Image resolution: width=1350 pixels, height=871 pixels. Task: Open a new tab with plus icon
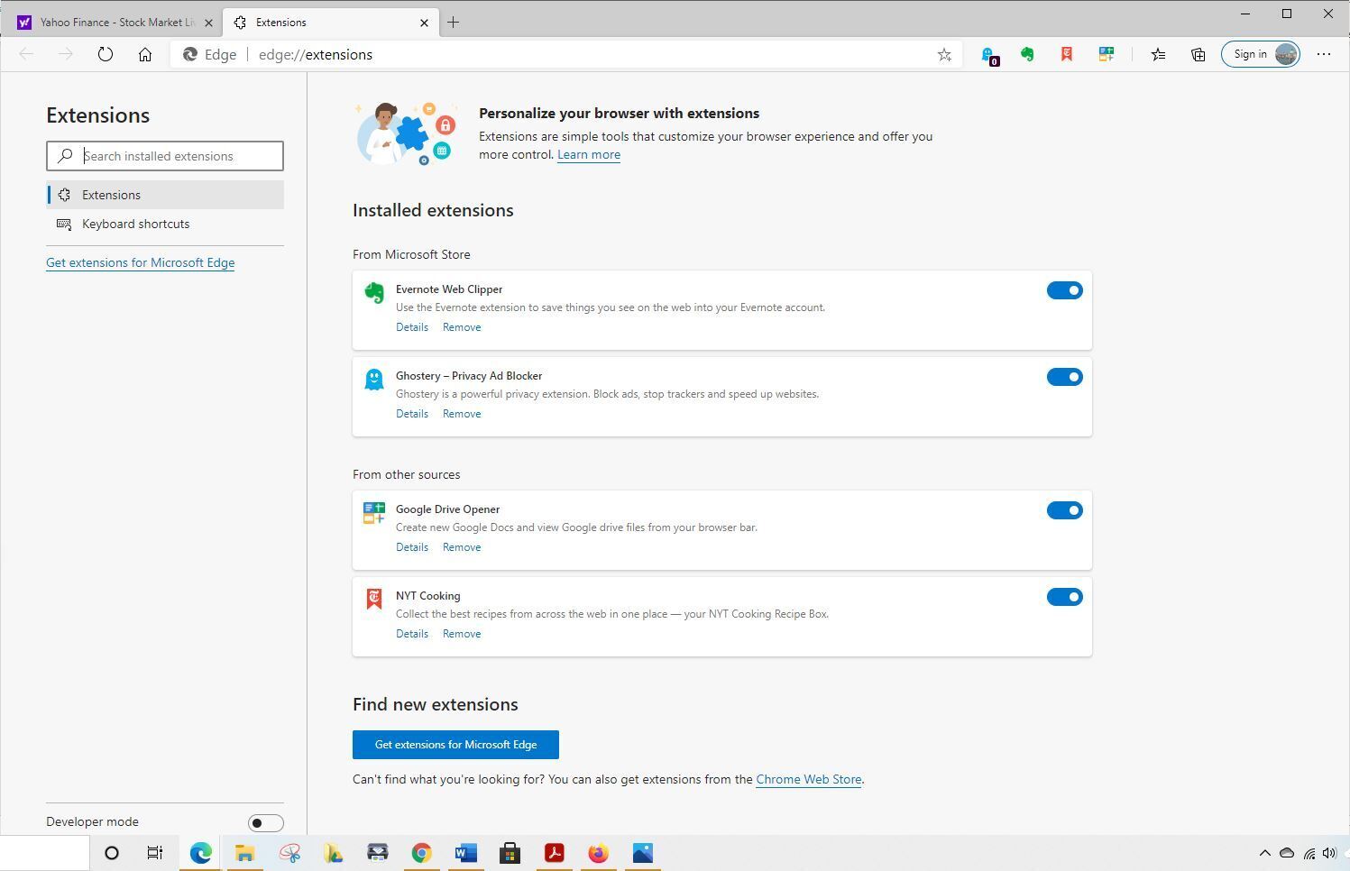click(x=454, y=23)
